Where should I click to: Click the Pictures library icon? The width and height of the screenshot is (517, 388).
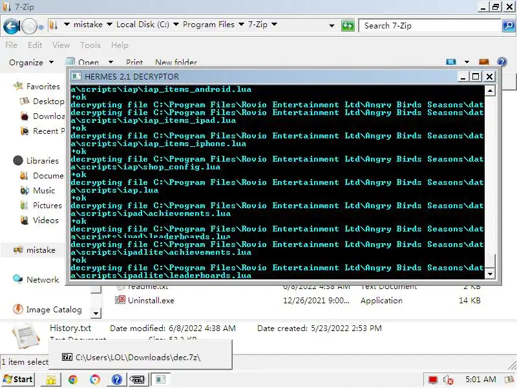point(25,205)
